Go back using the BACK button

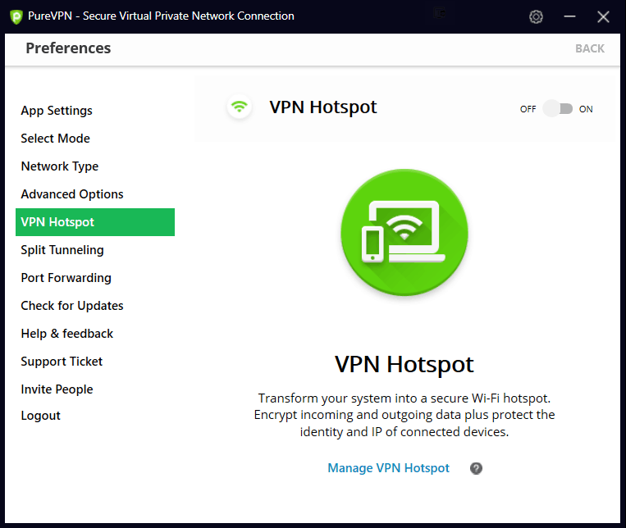point(589,48)
